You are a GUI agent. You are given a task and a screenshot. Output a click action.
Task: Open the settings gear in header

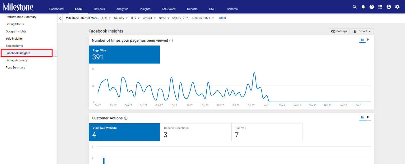coord(398,7)
